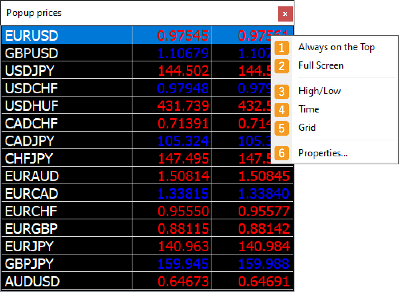Image resolution: width=399 pixels, height=292 pixels.
Task: Click the red close icon of Popup prices
Action: pyautogui.click(x=285, y=13)
